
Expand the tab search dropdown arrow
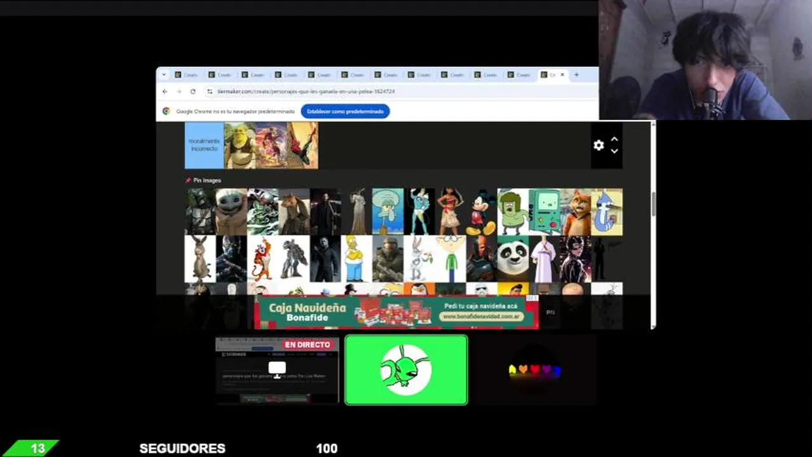tap(164, 75)
